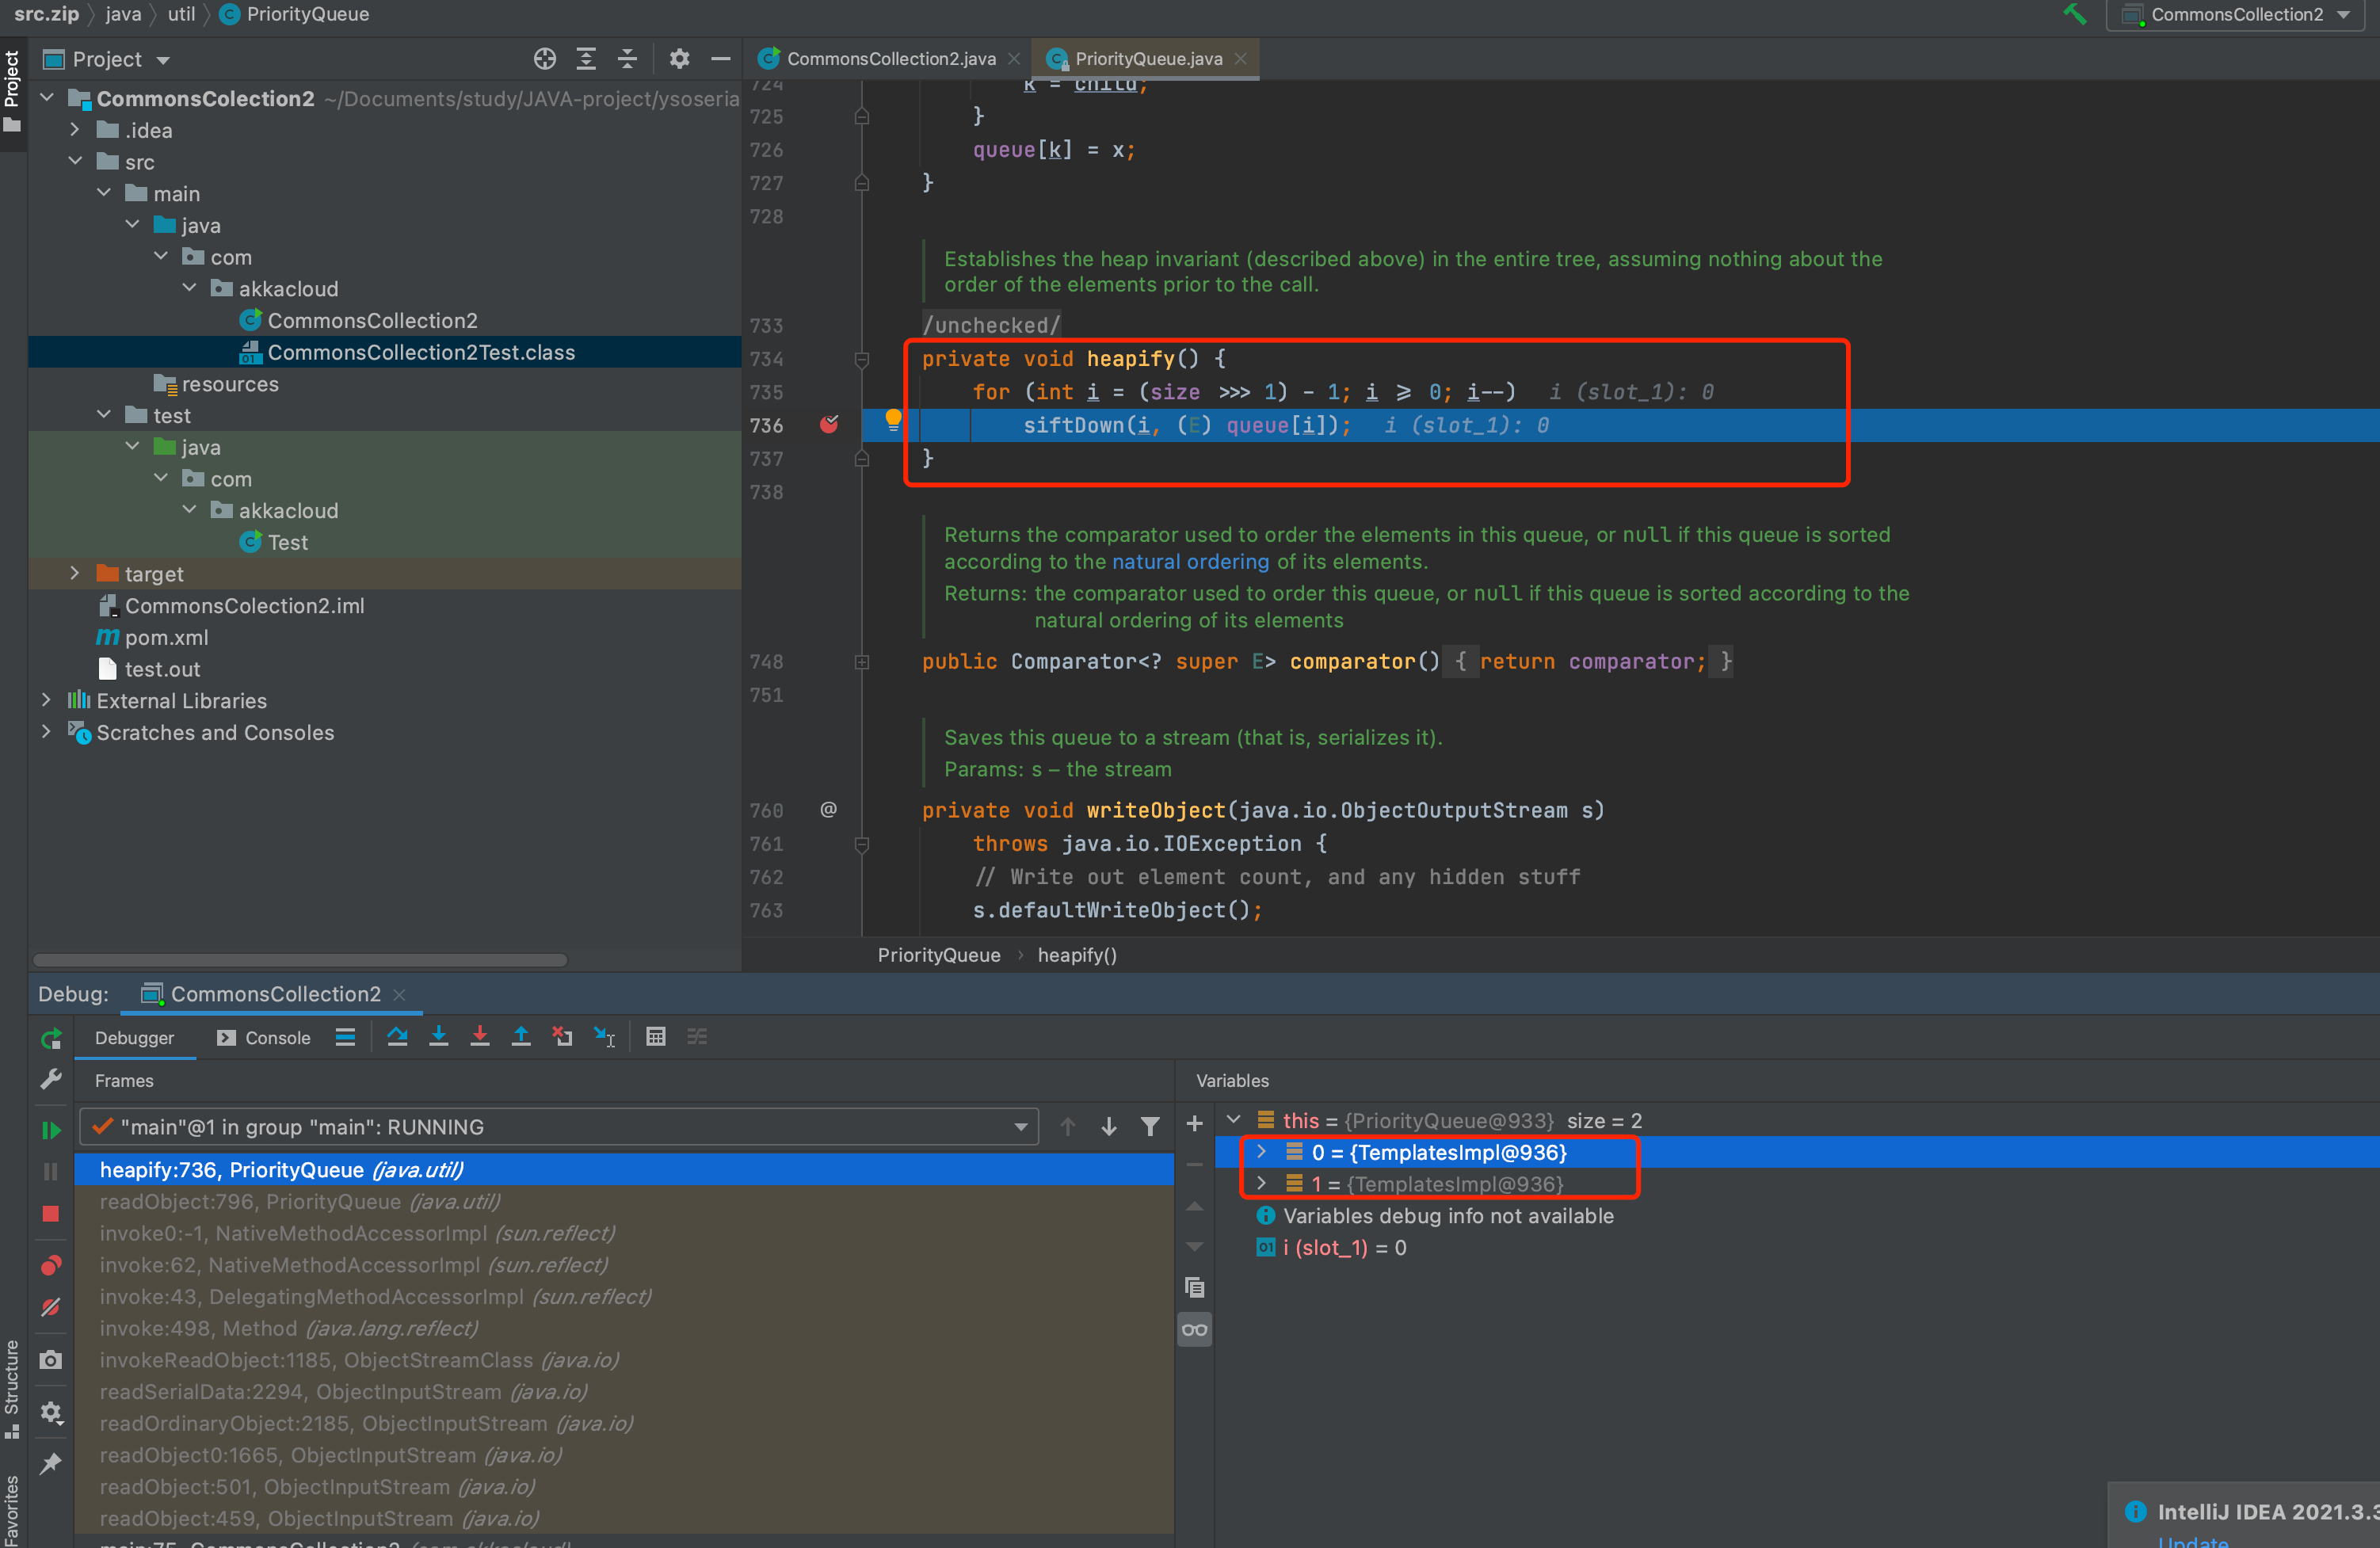Expand all nodes in the Project panel
Screen dimensions: 2380x1548
pyautogui.click(x=586, y=59)
